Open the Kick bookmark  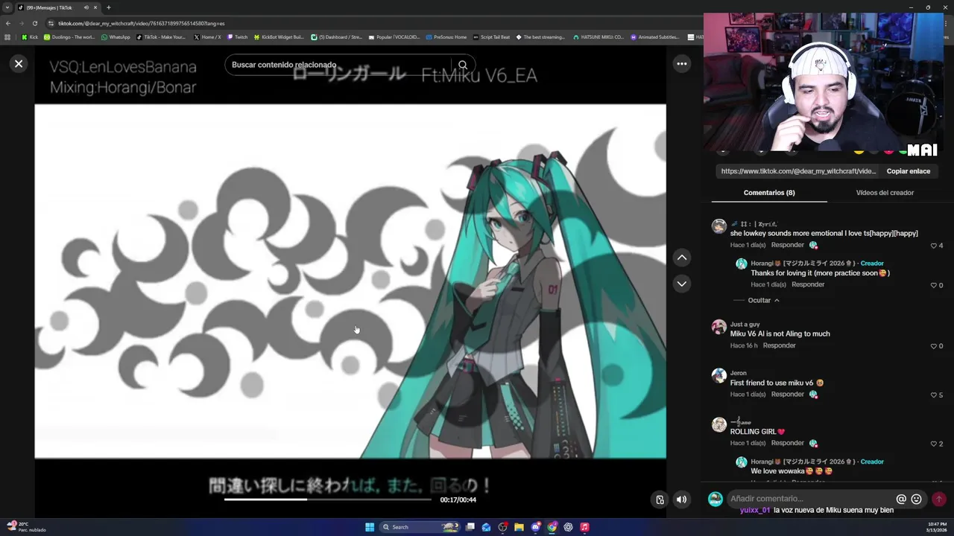tap(29, 36)
